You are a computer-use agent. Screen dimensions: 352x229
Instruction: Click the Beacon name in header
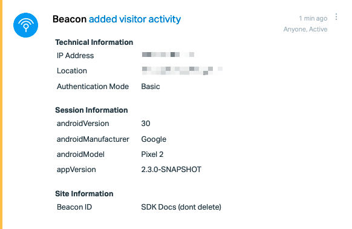70,19
